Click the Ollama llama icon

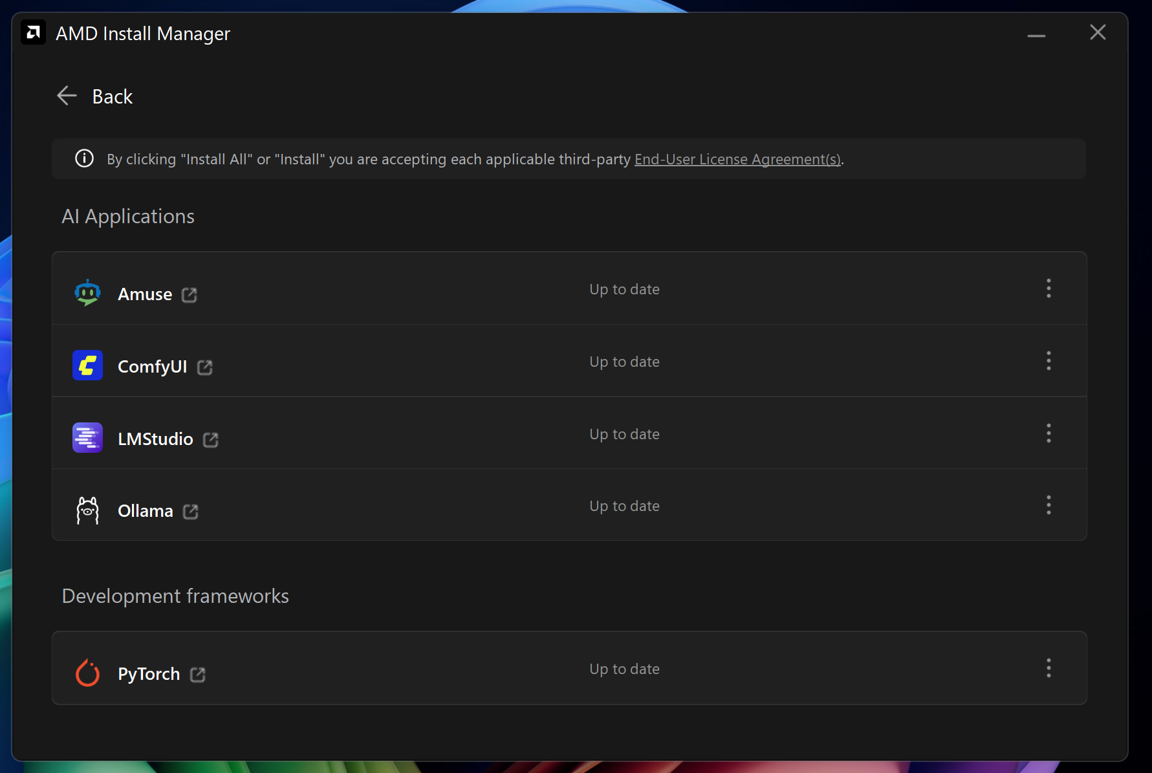click(x=87, y=510)
